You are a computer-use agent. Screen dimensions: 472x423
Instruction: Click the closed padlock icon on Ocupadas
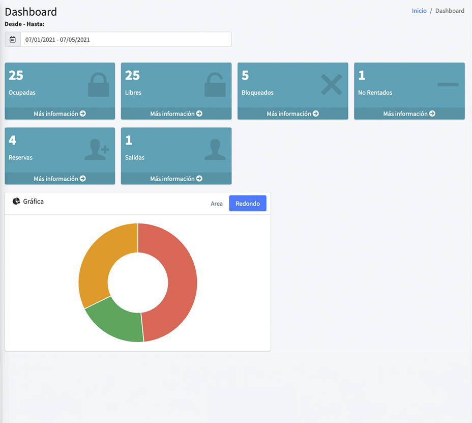point(98,84)
